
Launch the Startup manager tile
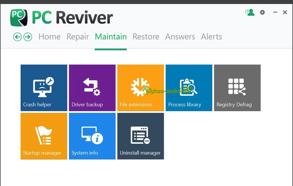[44, 136]
